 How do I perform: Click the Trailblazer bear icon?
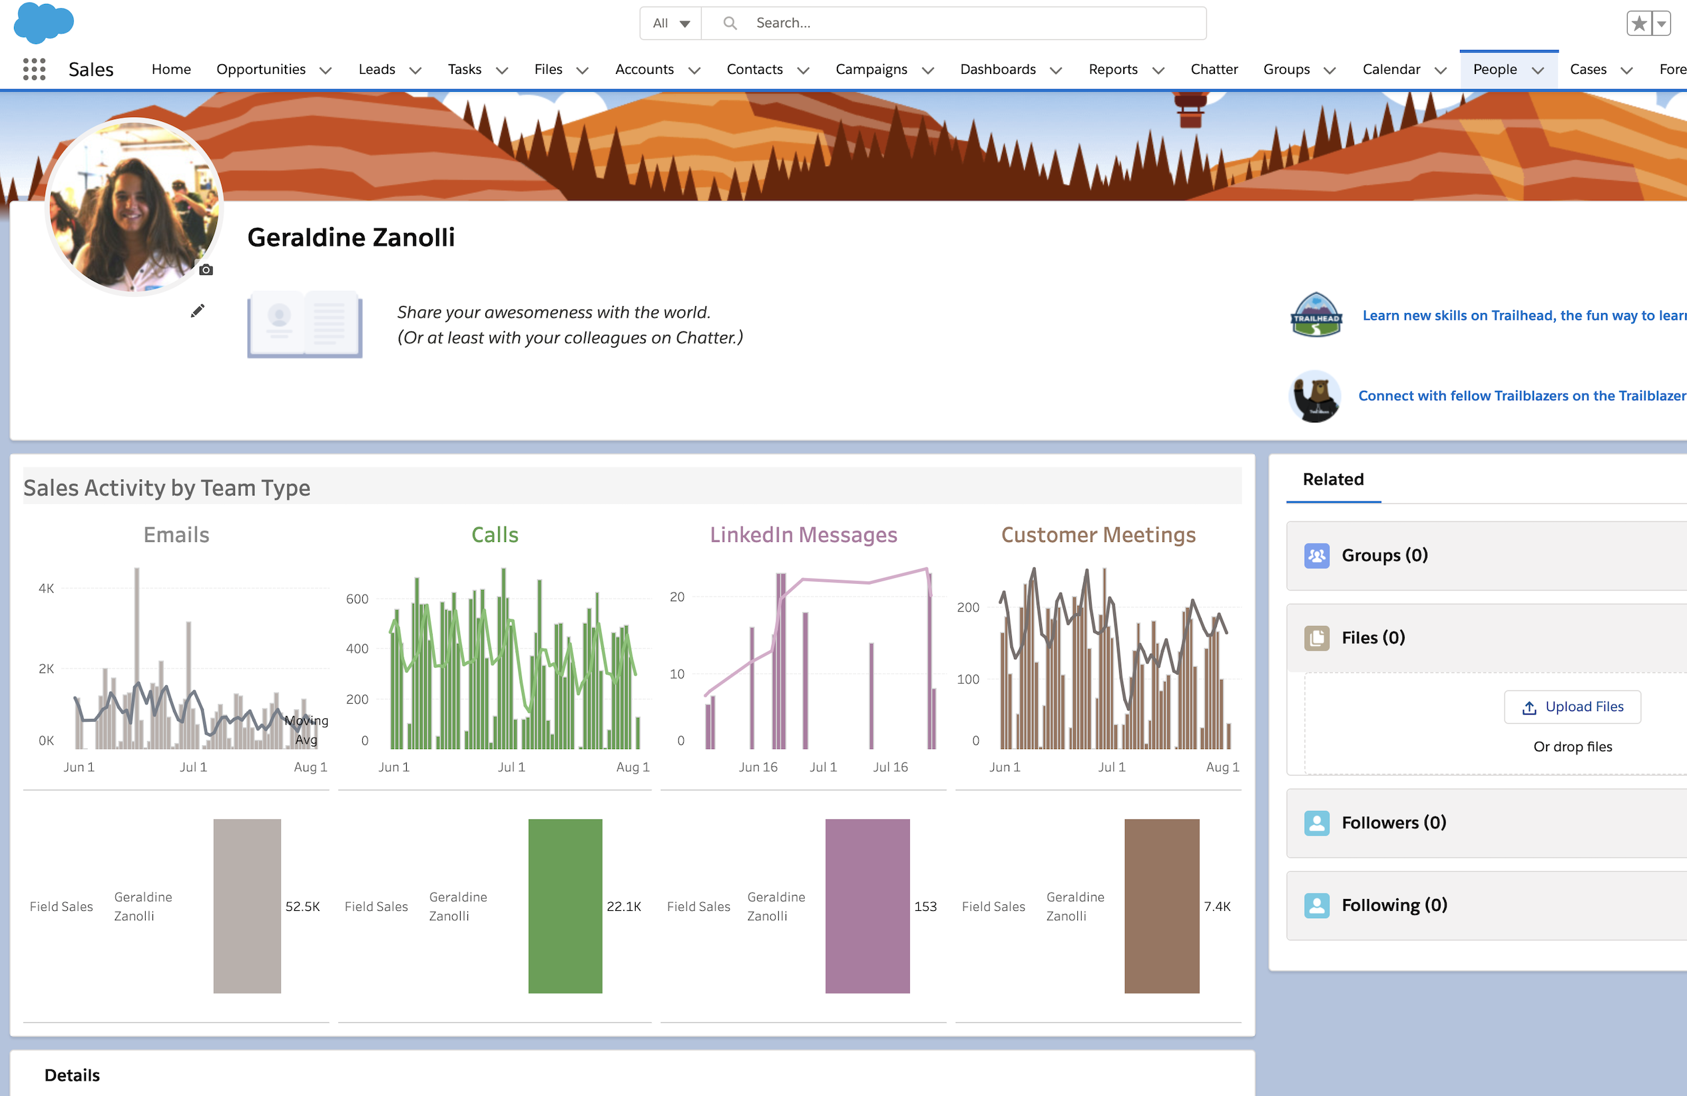pos(1315,396)
